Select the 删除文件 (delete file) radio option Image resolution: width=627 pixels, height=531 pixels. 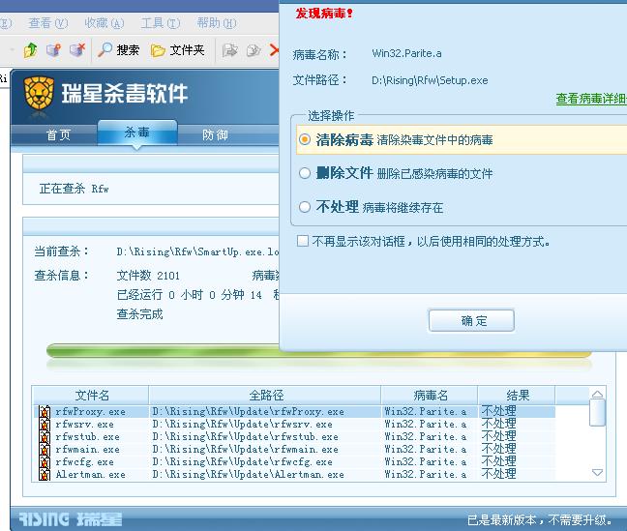pyautogui.click(x=305, y=173)
